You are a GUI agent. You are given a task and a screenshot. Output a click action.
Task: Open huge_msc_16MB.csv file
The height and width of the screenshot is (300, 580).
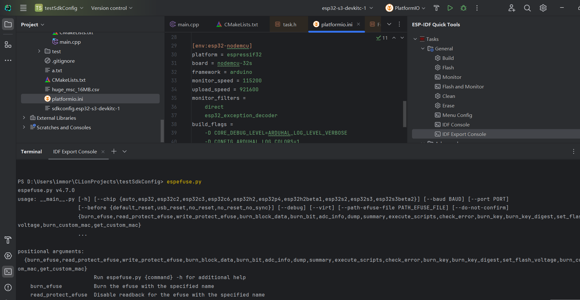click(x=72, y=89)
